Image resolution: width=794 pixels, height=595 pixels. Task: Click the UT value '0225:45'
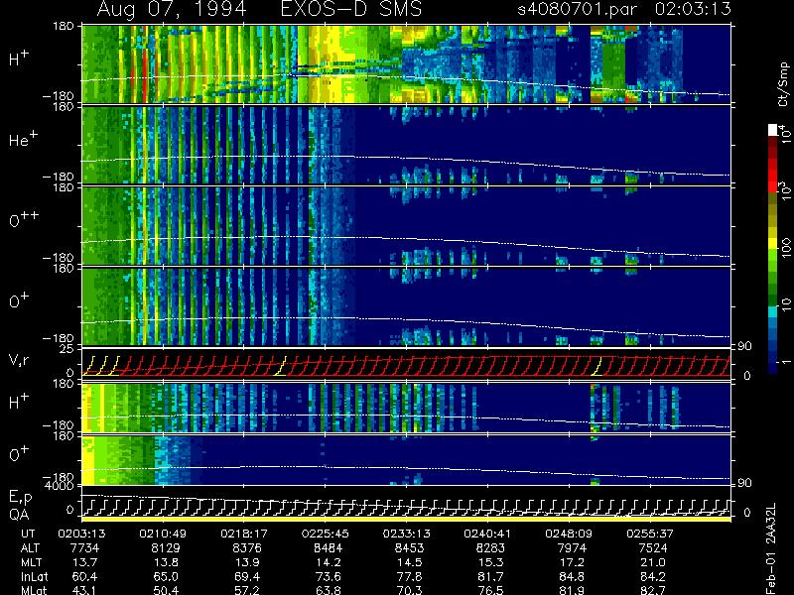point(326,534)
